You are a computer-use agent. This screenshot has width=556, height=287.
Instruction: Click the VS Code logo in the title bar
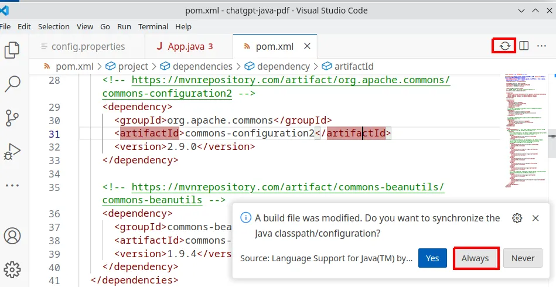click(x=4, y=11)
